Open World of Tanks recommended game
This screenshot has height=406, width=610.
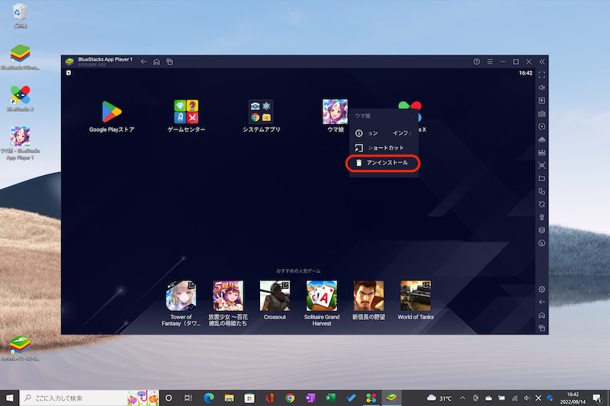[416, 296]
